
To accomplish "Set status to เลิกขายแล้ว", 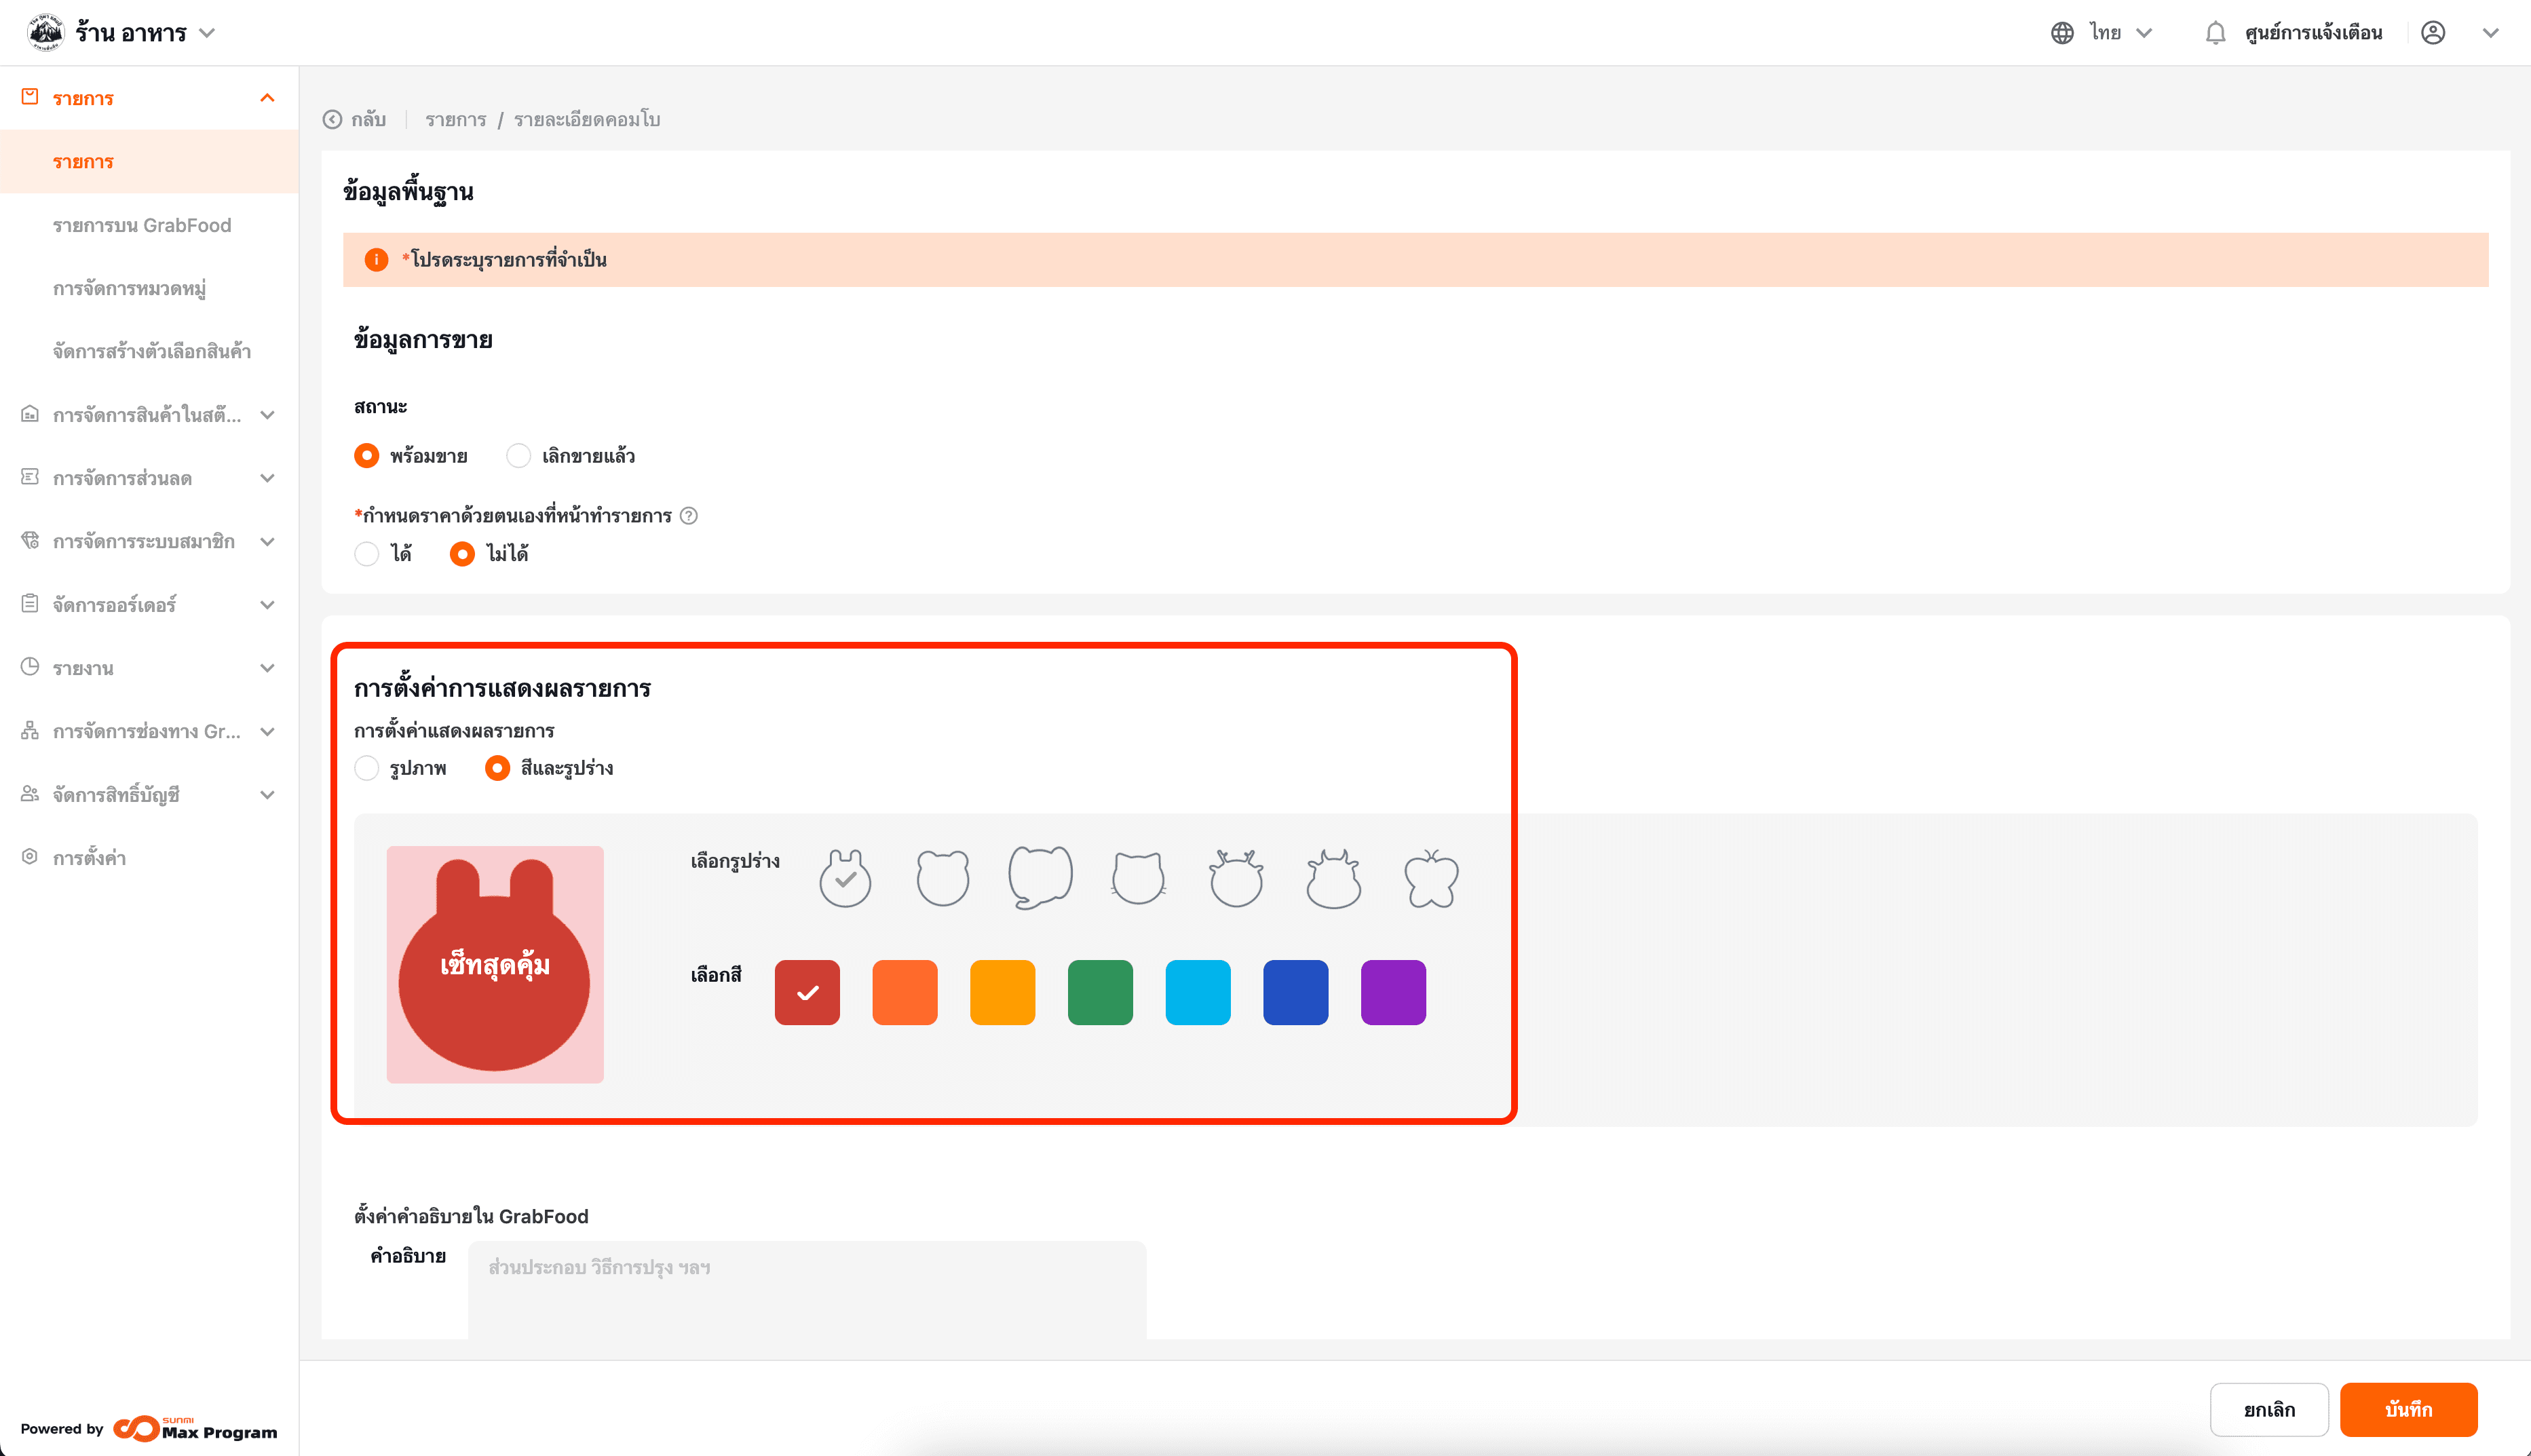I will click(518, 456).
